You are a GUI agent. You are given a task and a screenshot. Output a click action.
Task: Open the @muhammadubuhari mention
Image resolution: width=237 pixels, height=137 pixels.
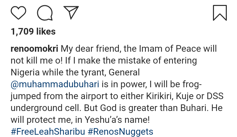click(x=55, y=84)
